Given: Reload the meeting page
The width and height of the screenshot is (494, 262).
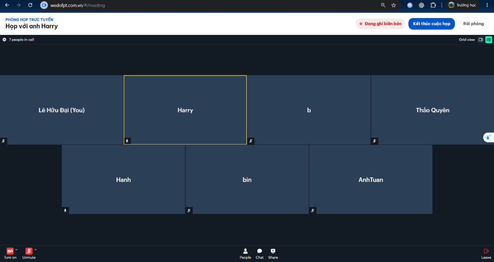Looking at the screenshot, I should coord(30,5).
